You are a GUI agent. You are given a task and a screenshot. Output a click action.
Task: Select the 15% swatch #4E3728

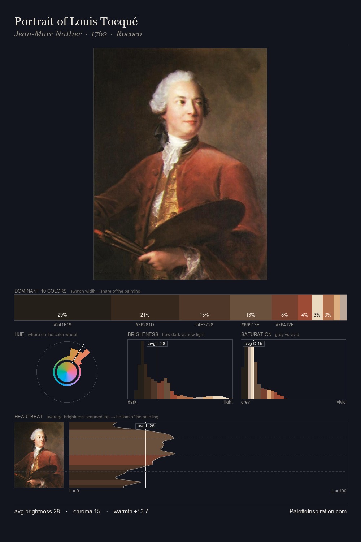point(204,307)
